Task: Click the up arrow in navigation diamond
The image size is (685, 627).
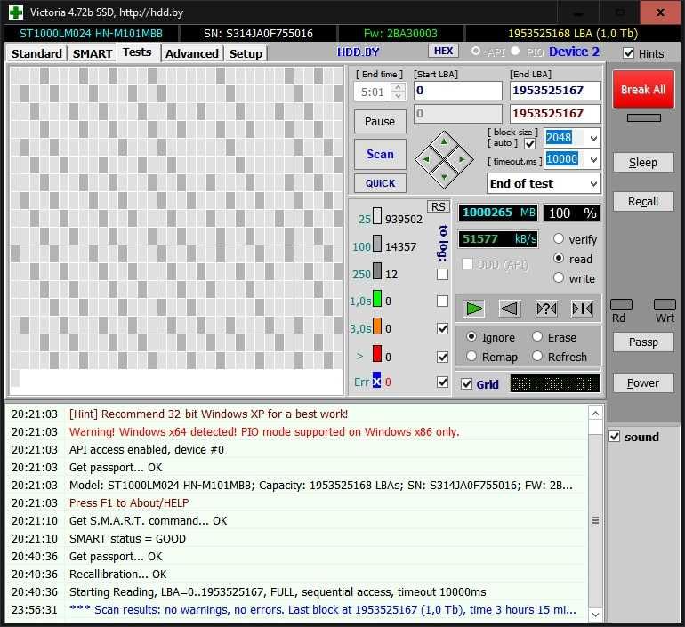Action: pyautogui.click(x=444, y=141)
